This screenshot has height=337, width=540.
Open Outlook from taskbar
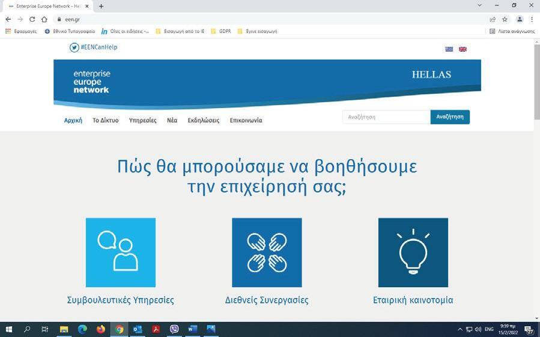pos(138,329)
